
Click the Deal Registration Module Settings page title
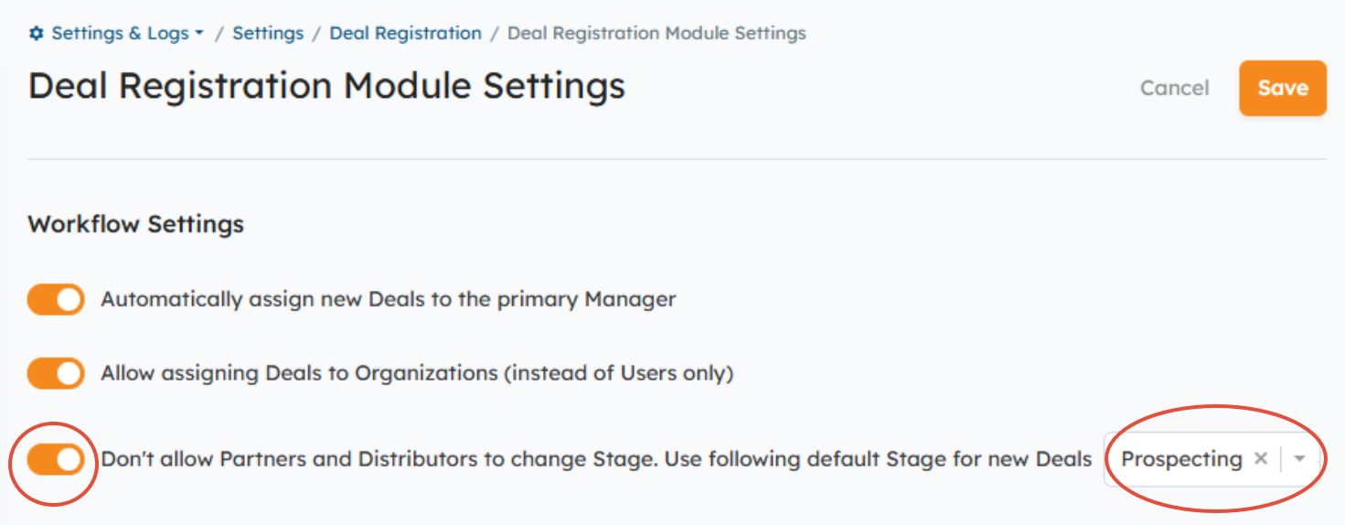click(326, 86)
